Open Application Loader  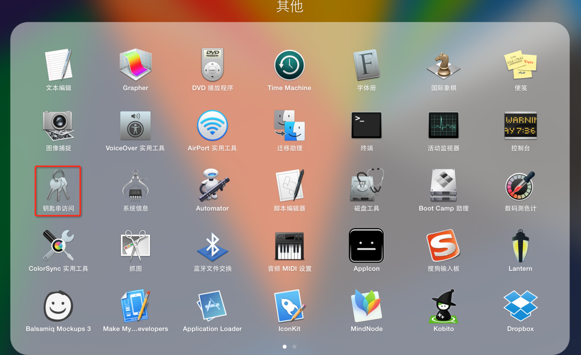(212, 306)
